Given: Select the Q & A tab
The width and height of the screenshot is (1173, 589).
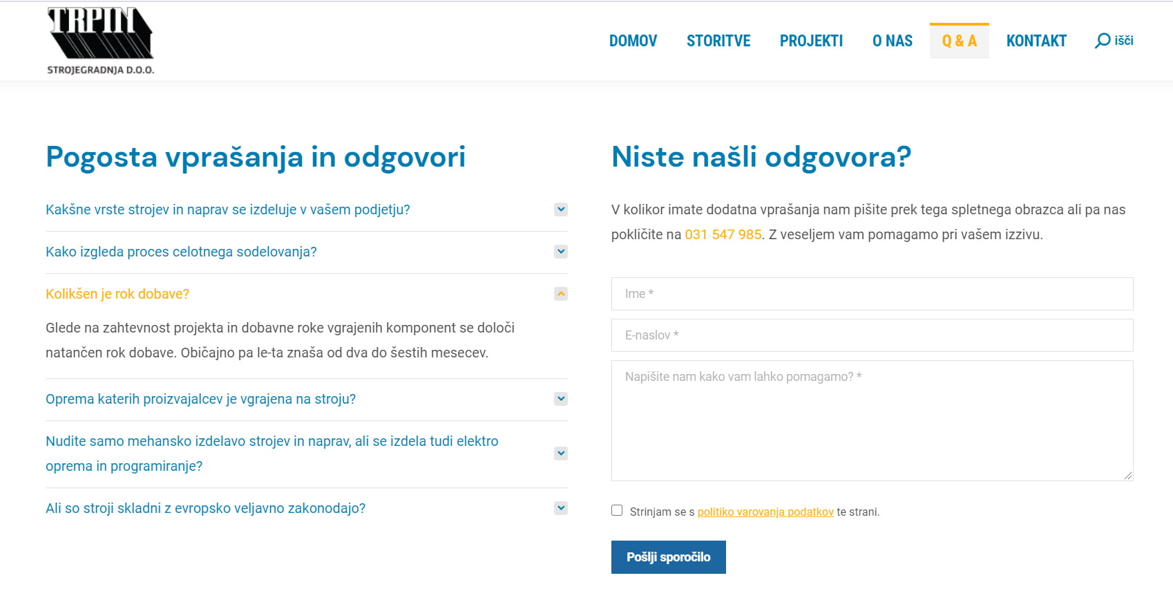Looking at the screenshot, I should tap(959, 41).
